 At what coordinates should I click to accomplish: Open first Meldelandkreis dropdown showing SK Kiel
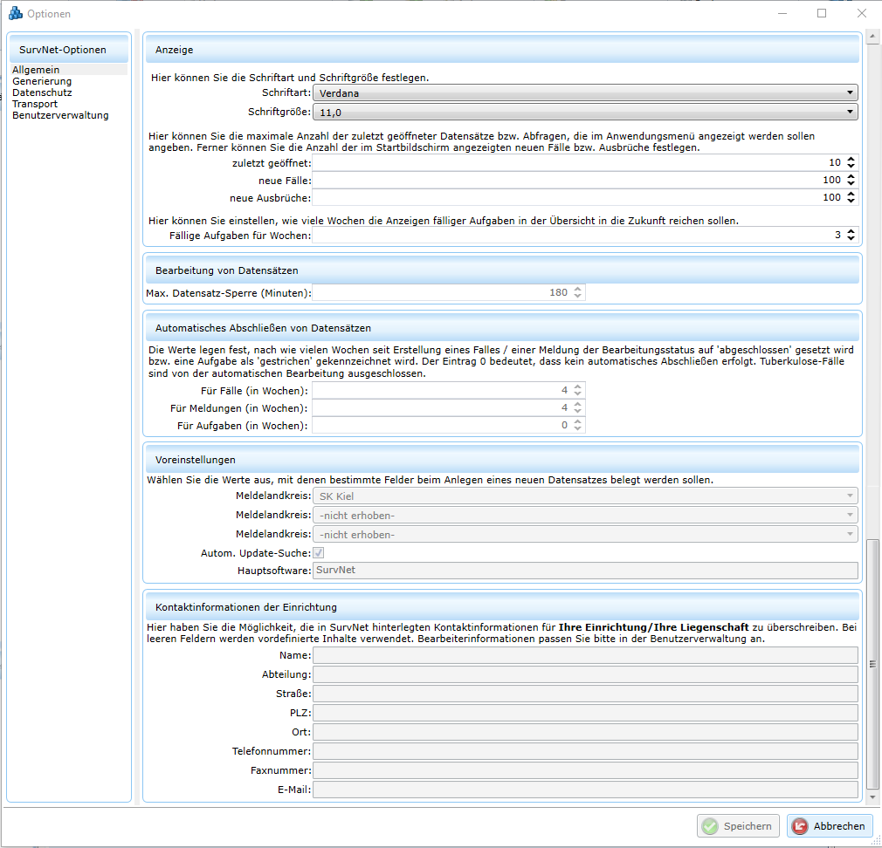coord(584,496)
